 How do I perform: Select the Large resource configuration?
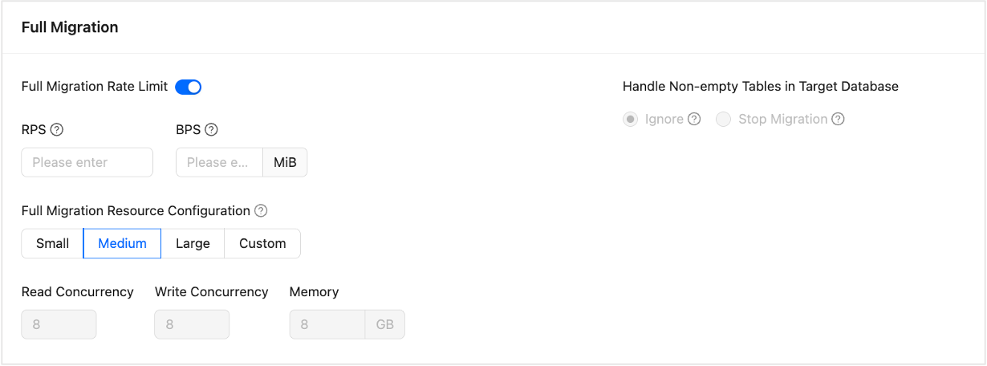tap(193, 244)
